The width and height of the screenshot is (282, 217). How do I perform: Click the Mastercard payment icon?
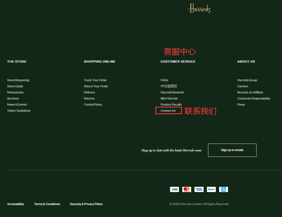[187, 189]
